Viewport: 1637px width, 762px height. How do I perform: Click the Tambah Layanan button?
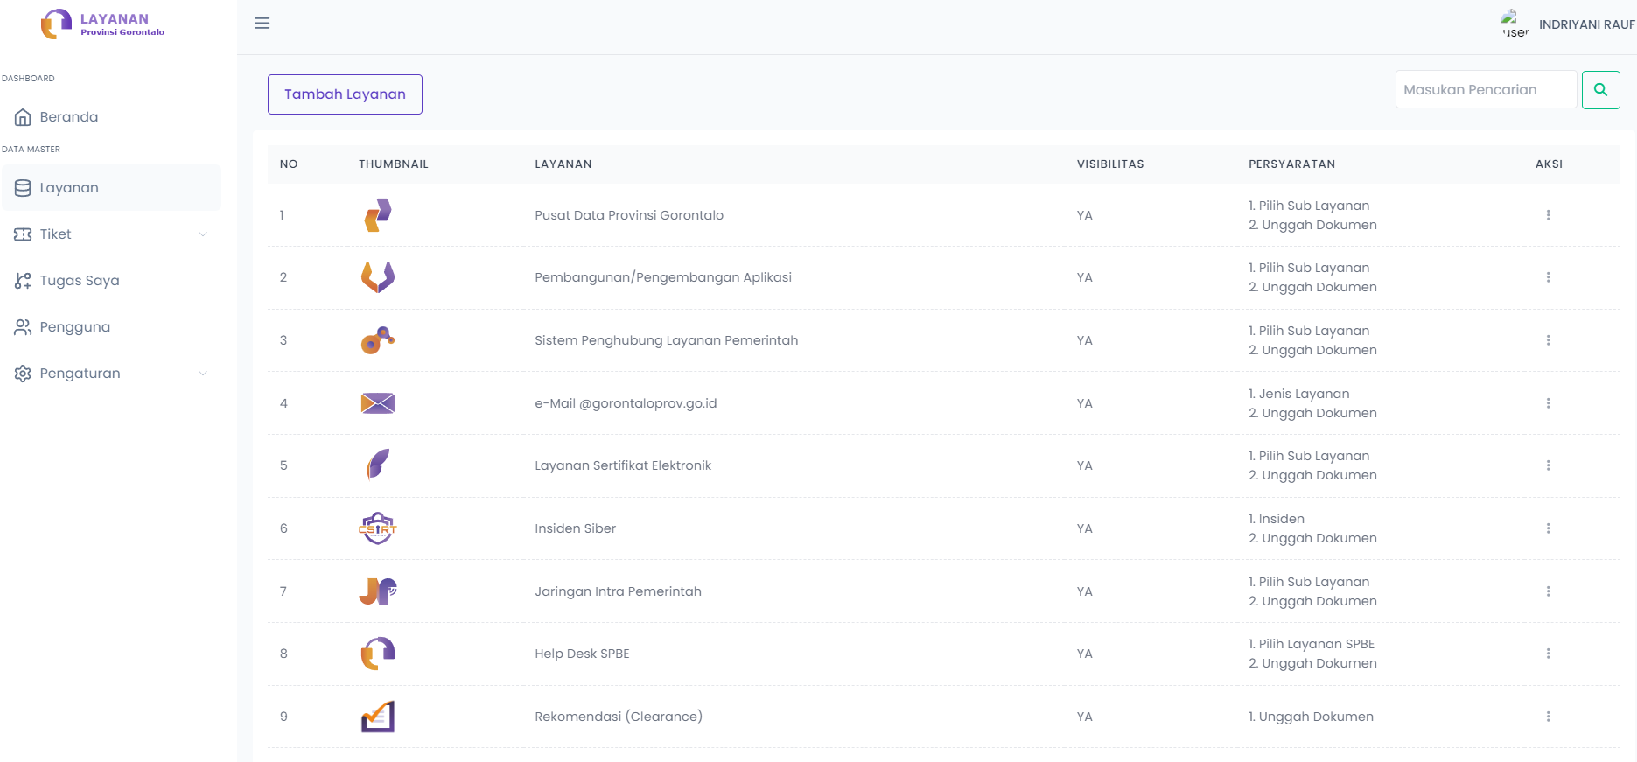(345, 94)
